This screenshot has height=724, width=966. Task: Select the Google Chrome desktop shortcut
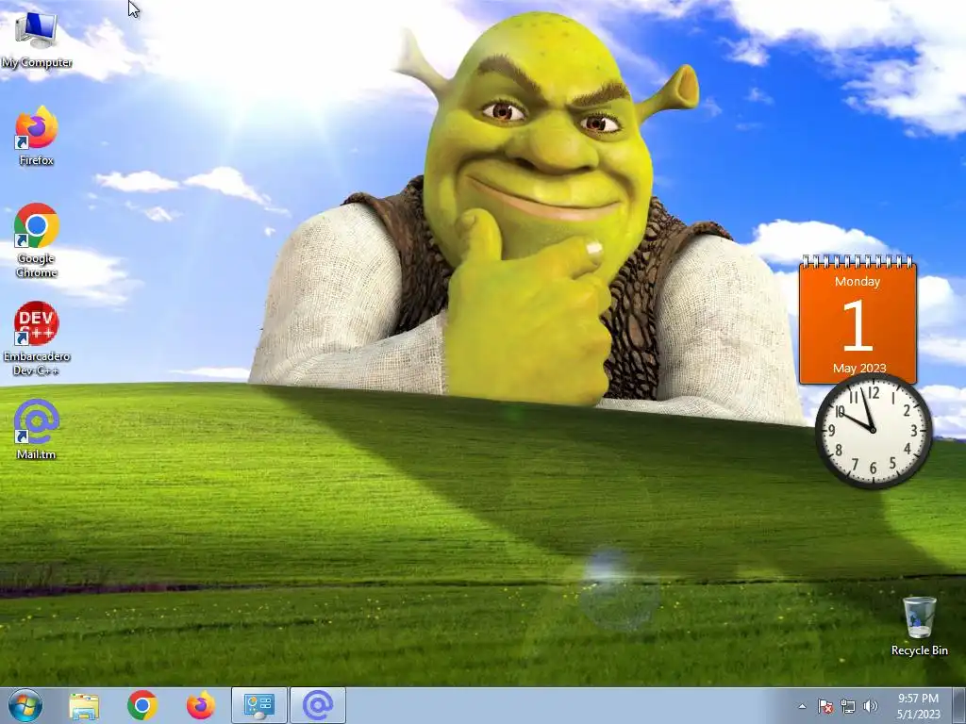37,240
